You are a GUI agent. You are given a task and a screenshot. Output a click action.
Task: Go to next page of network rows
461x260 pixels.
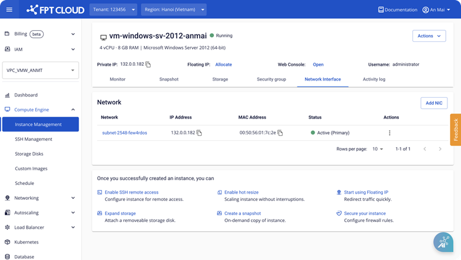coord(439,149)
